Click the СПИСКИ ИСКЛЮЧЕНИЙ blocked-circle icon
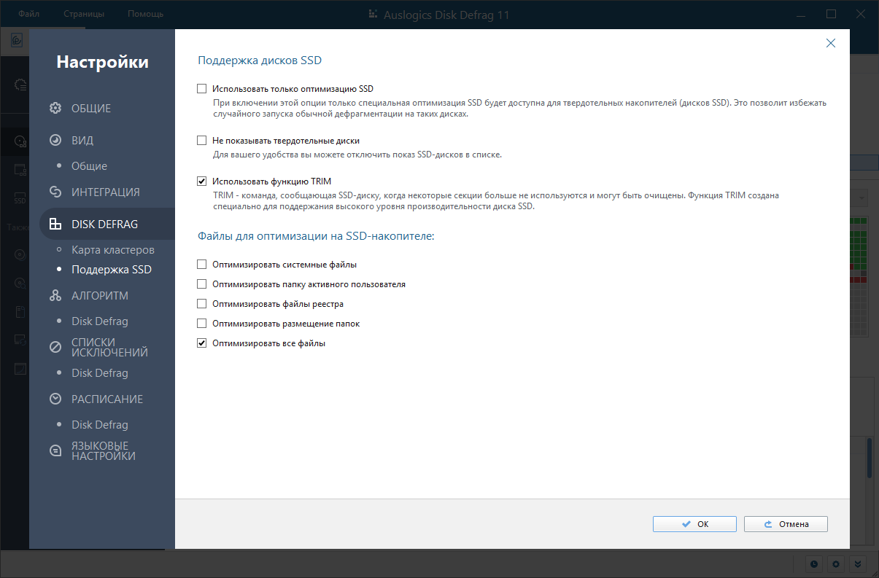Viewport: 879px width, 578px height. tap(55, 348)
